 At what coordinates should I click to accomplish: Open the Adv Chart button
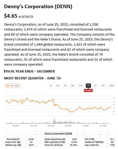[x=13, y=86]
